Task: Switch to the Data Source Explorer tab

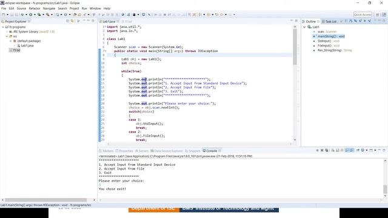Action: tap(167, 151)
